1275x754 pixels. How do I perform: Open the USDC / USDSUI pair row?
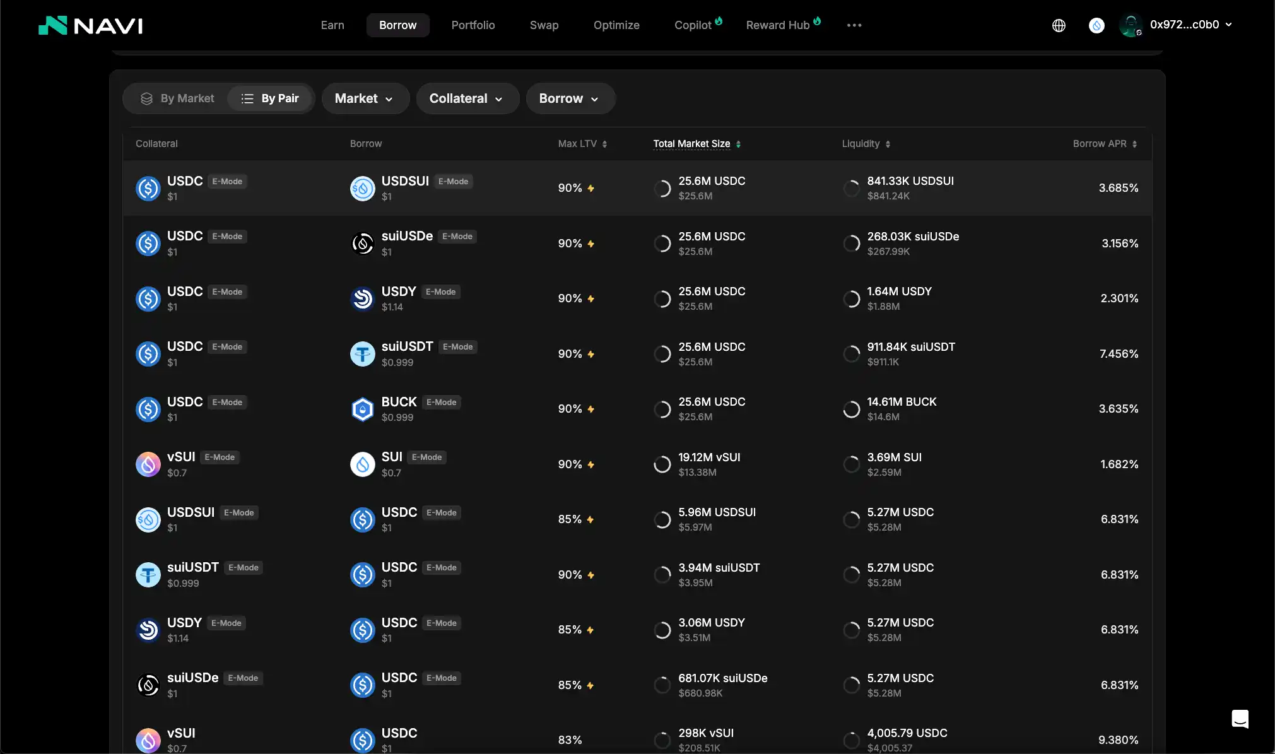click(637, 188)
